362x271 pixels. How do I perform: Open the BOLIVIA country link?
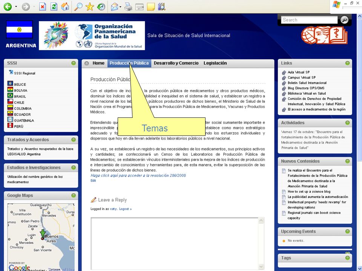[x=20, y=91]
